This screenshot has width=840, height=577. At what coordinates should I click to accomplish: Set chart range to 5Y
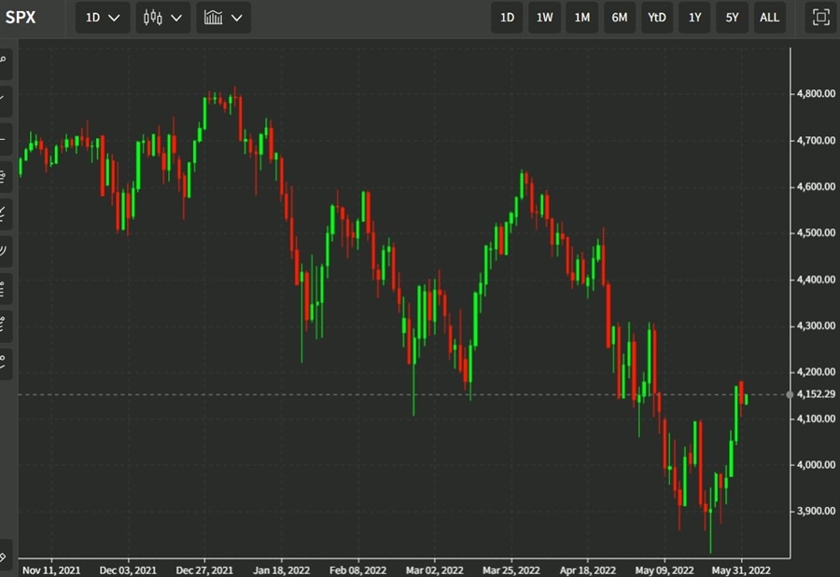click(732, 18)
